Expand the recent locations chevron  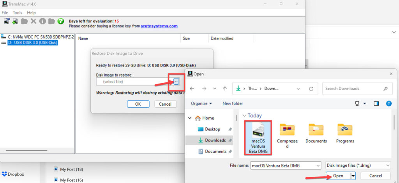[x=215, y=89]
